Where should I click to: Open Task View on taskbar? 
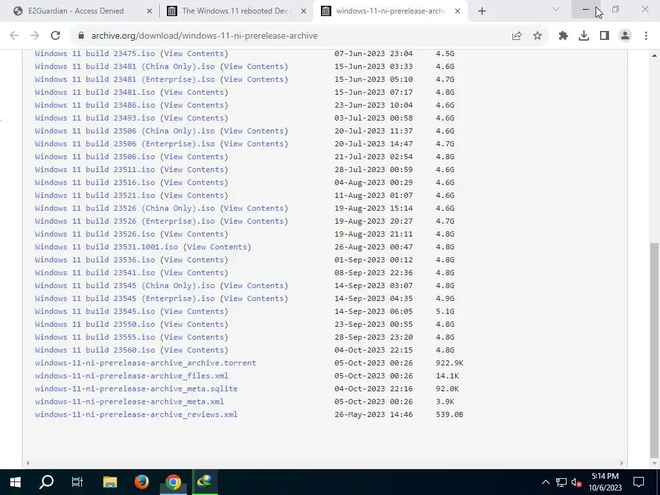(77, 482)
